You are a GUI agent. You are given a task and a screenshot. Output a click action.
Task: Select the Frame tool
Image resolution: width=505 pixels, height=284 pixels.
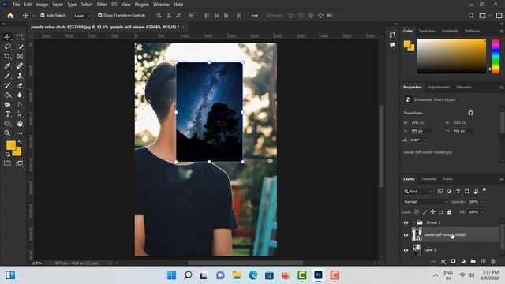pyautogui.click(x=20, y=56)
